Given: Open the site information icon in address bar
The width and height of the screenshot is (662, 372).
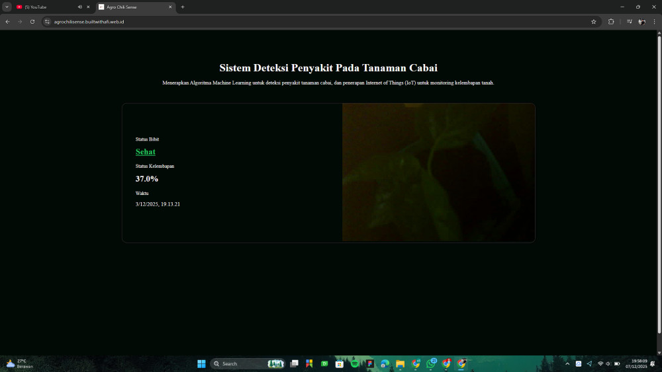Looking at the screenshot, I should tap(47, 21).
